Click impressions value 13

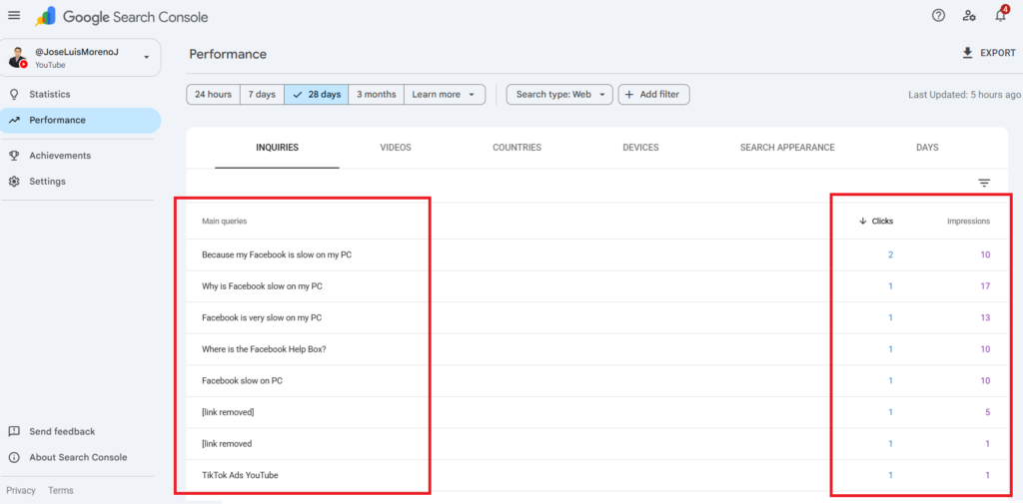click(x=984, y=318)
